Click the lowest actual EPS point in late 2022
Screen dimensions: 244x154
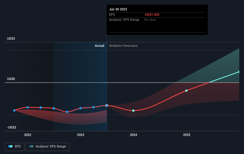[x=67, y=112]
